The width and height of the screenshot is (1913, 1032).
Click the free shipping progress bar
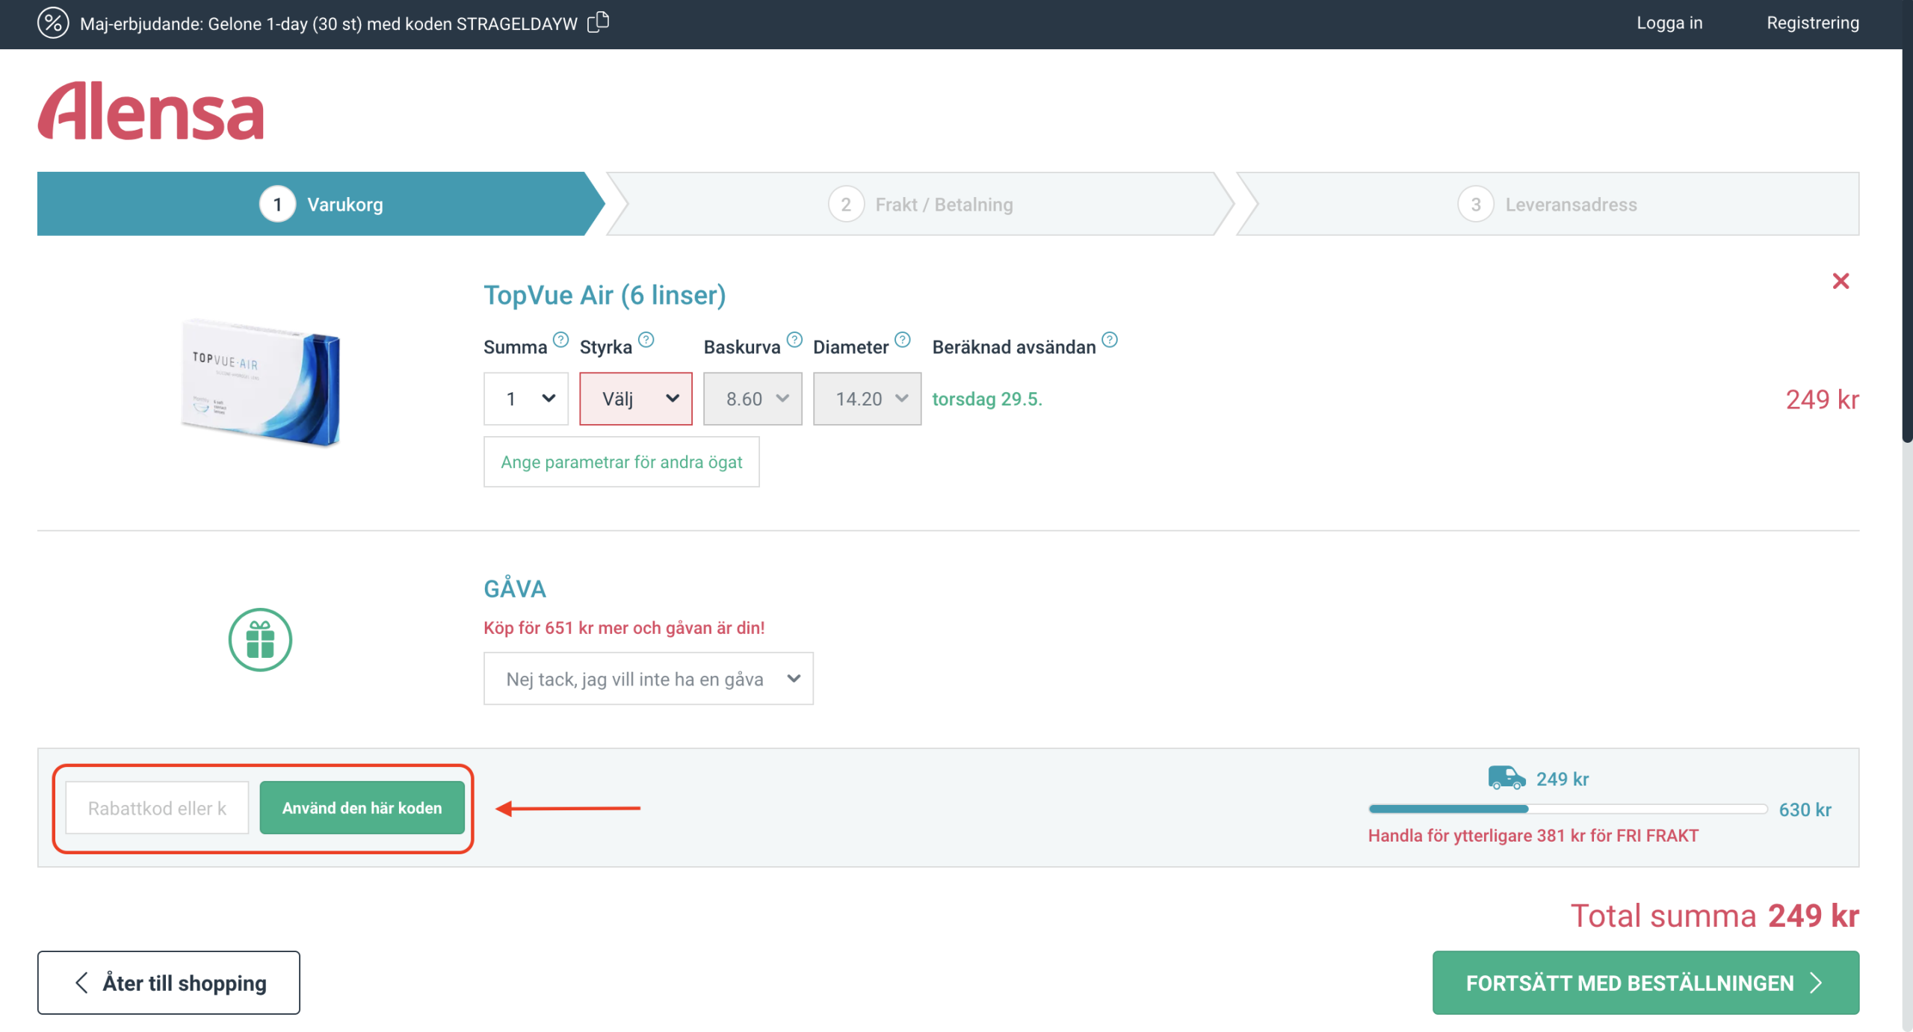1567,809
